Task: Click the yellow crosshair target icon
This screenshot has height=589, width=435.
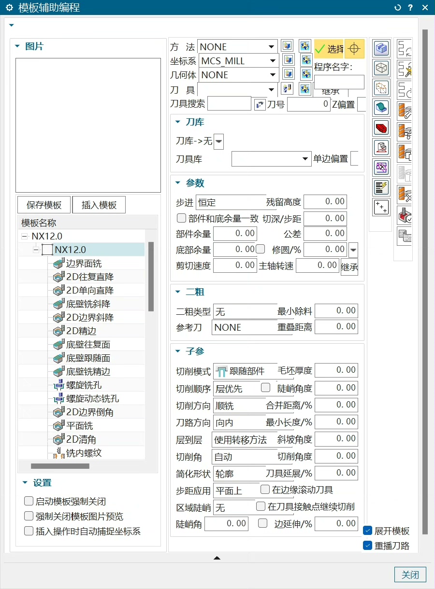Action: (354, 49)
